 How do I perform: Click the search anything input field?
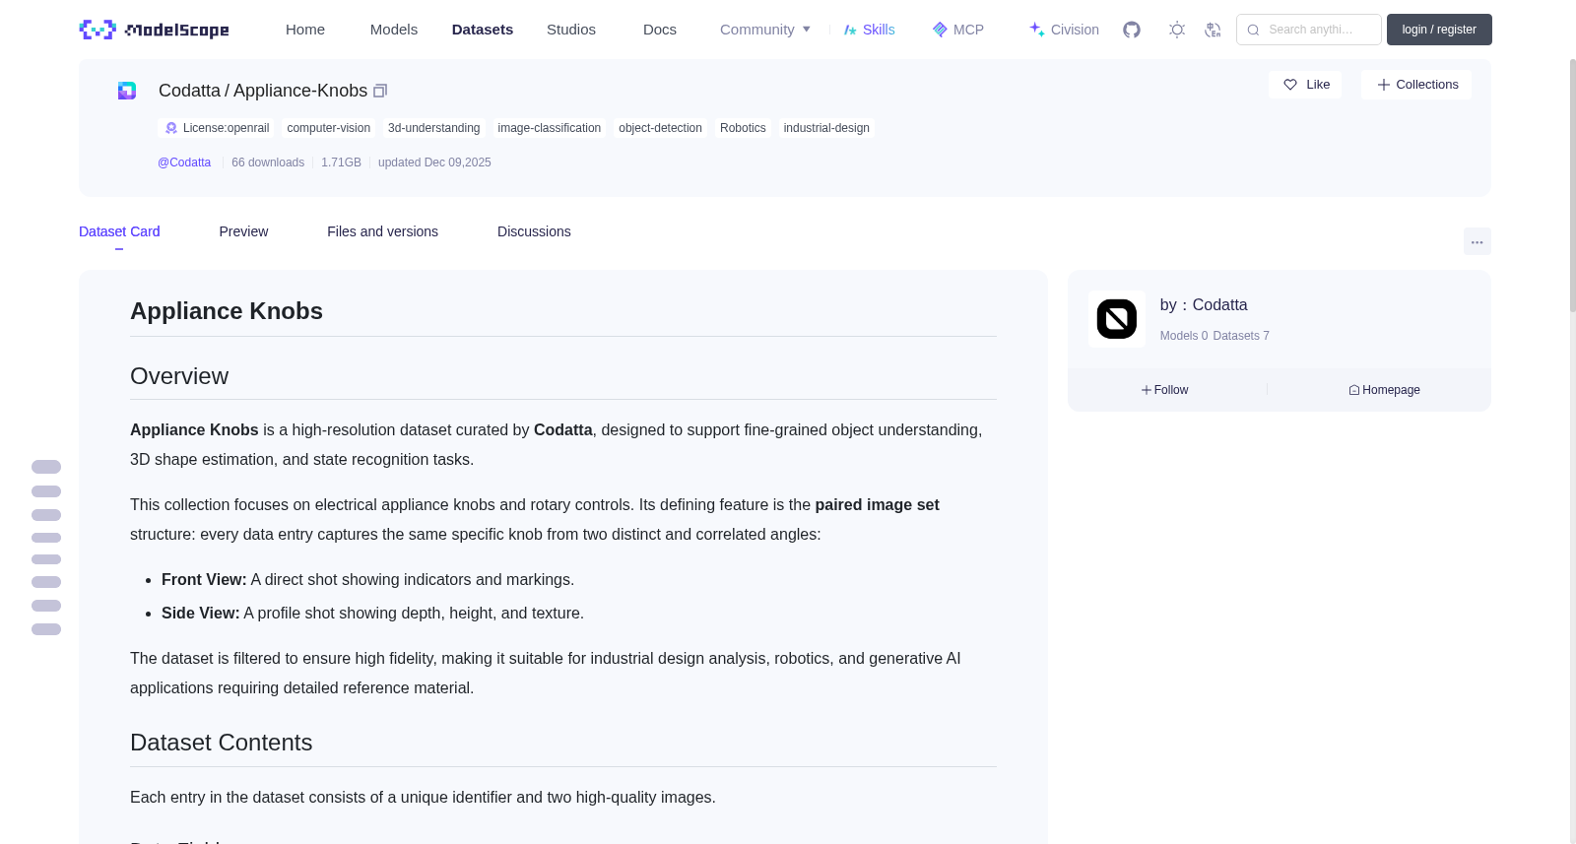(1309, 30)
